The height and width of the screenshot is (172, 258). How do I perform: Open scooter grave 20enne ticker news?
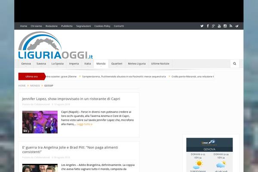pos(61,77)
